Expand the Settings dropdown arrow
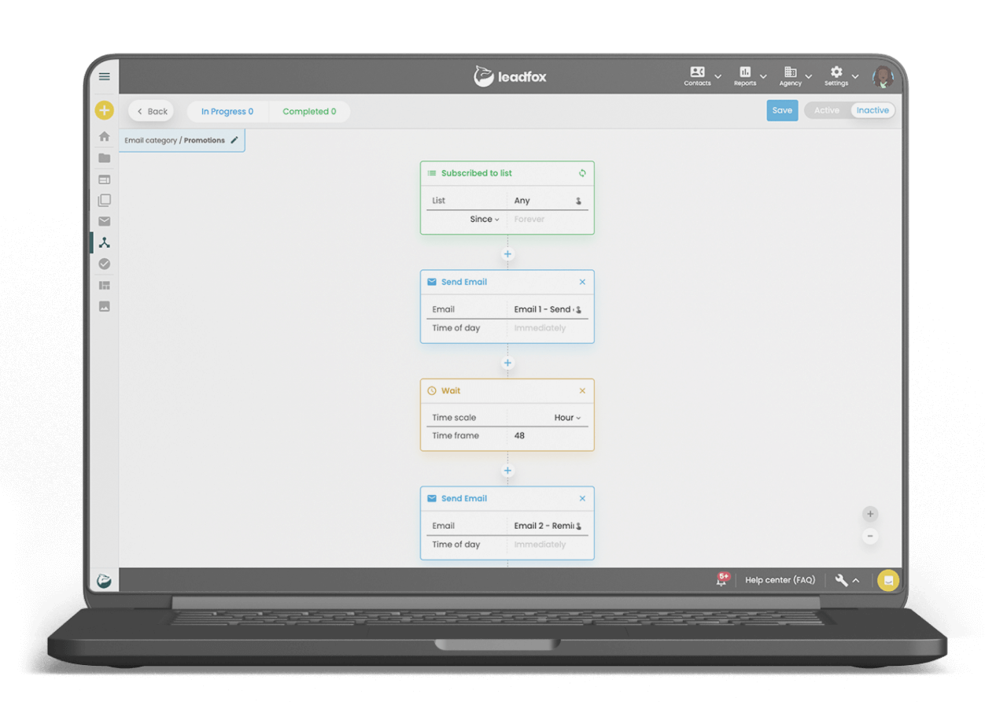This screenshot has width=985, height=702. tap(855, 77)
